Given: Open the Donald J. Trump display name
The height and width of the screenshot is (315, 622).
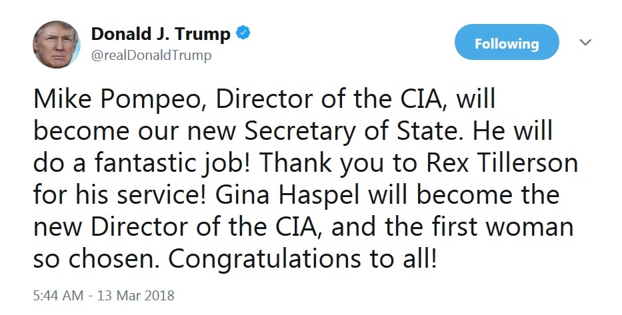Looking at the screenshot, I should (161, 34).
